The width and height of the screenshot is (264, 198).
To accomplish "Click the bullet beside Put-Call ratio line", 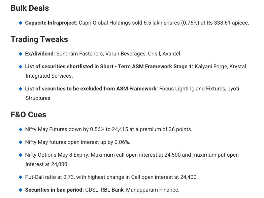I will click(x=21, y=177).
